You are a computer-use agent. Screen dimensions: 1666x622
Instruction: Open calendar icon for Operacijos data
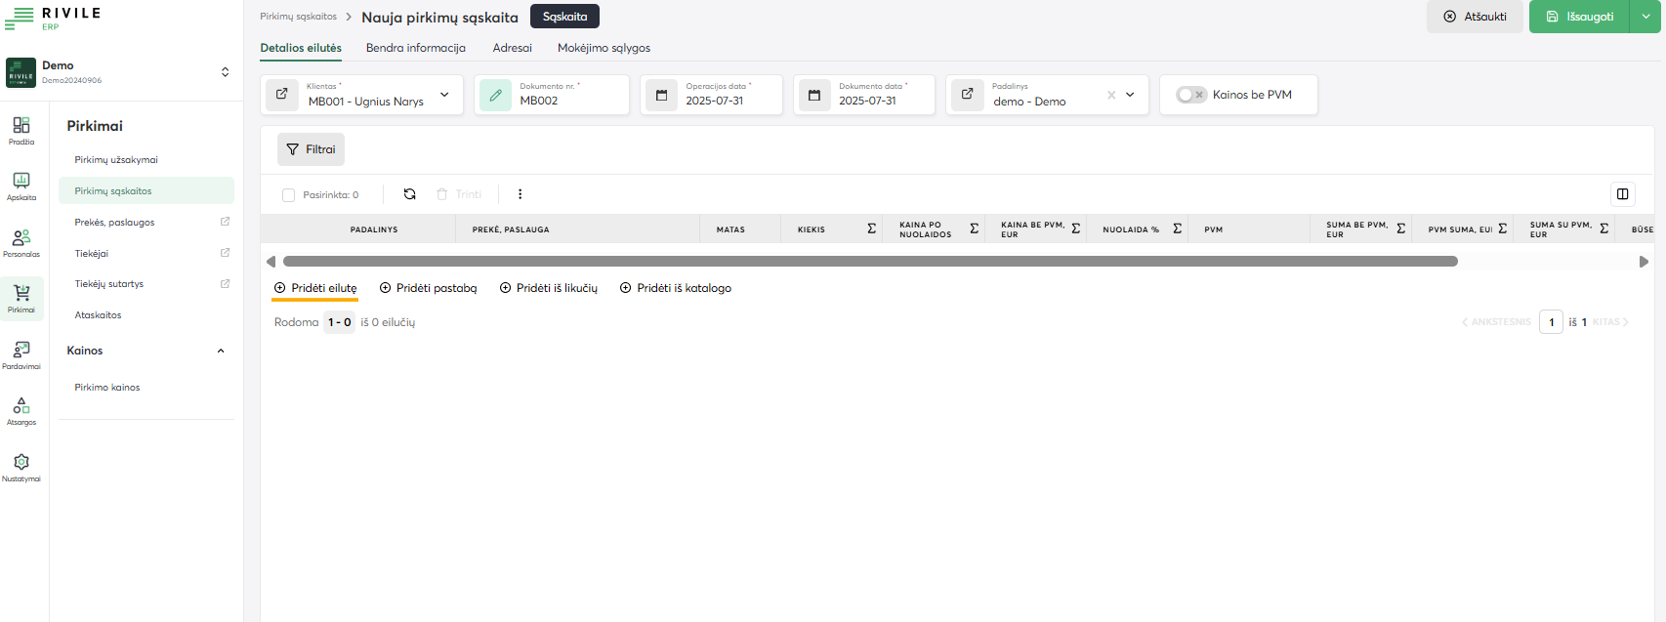(661, 95)
